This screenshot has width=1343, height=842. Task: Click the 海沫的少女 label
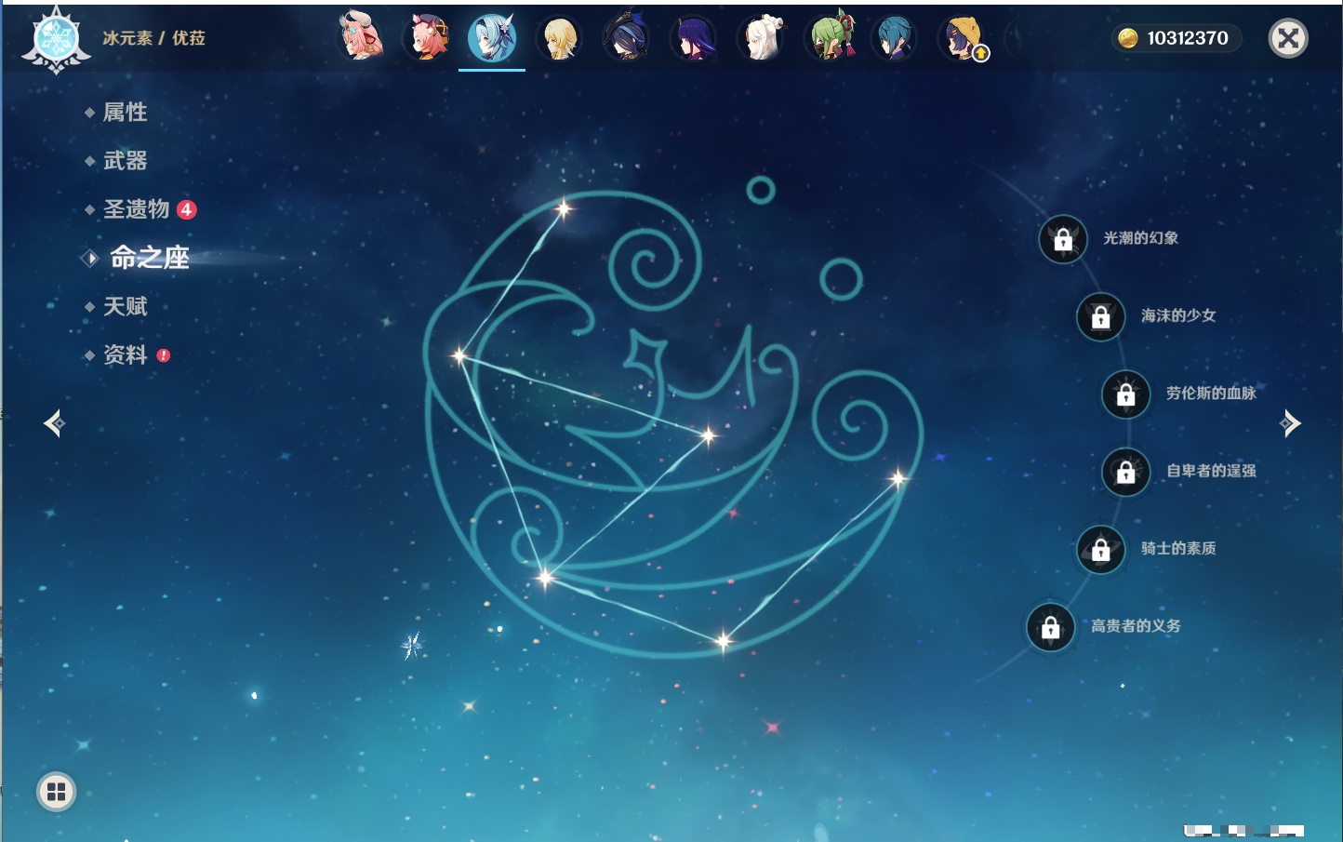tap(1178, 315)
